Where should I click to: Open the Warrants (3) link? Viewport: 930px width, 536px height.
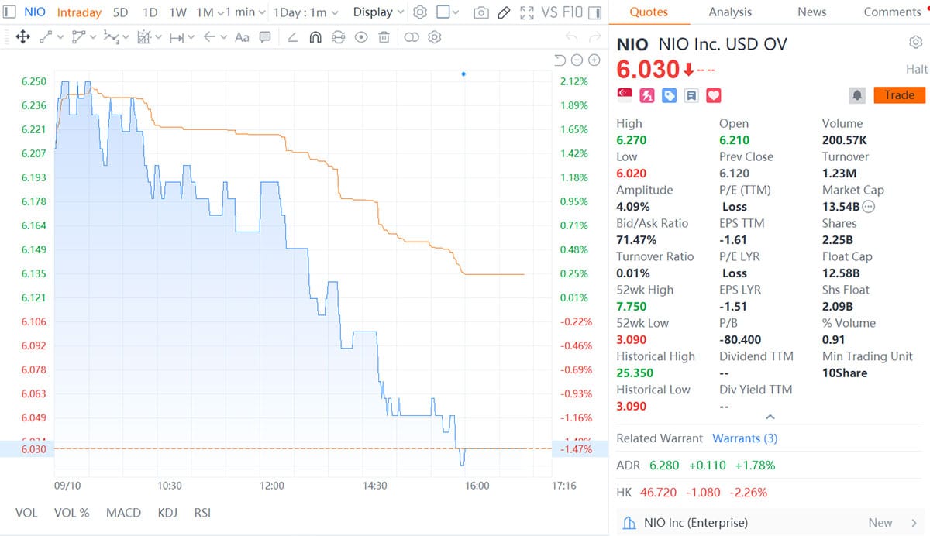745,438
